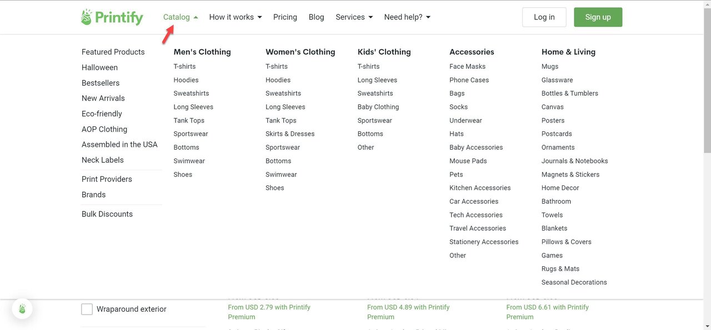Open Men's Clothing Hoodies category
This screenshot has height=330, width=711.
click(x=186, y=80)
